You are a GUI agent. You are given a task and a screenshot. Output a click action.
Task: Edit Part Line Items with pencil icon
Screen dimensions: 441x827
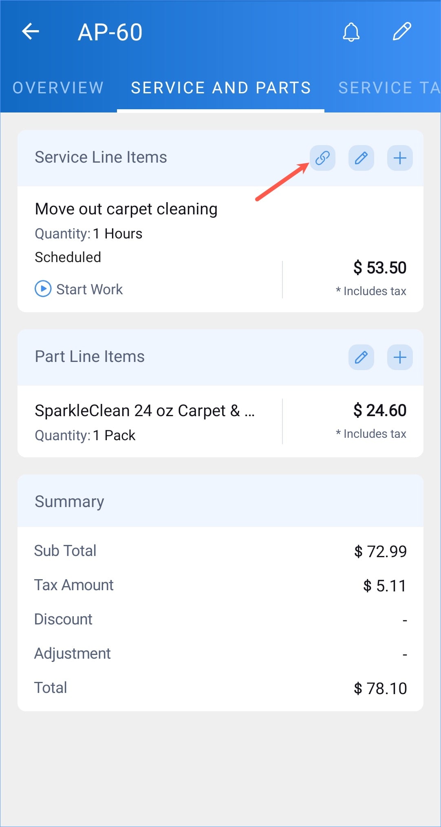click(361, 357)
